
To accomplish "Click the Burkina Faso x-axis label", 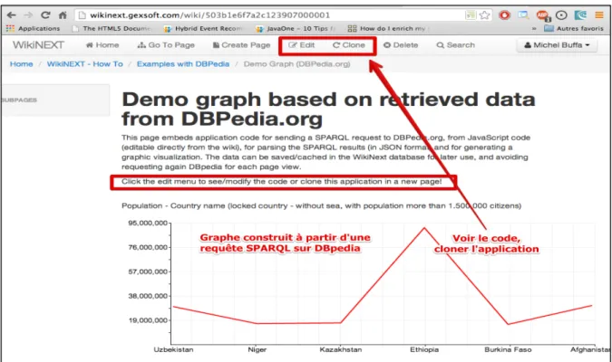I will 508,349.
